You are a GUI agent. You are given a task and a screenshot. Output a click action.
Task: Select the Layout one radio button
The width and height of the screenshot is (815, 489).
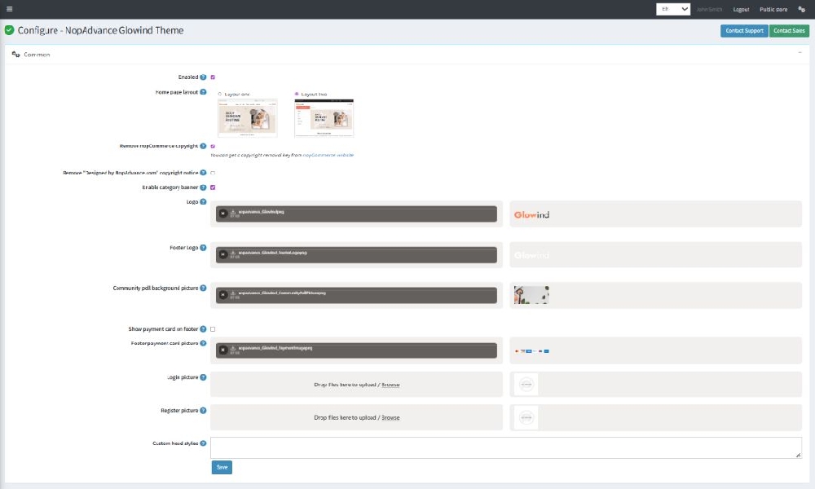(x=218, y=93)
